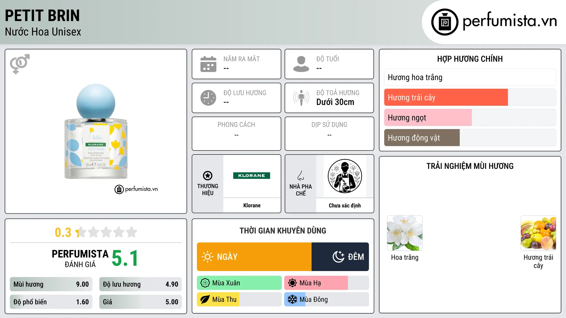Click the flower icon for Mùa Xuân
The image size is (566, 318).
coord(205,283)
